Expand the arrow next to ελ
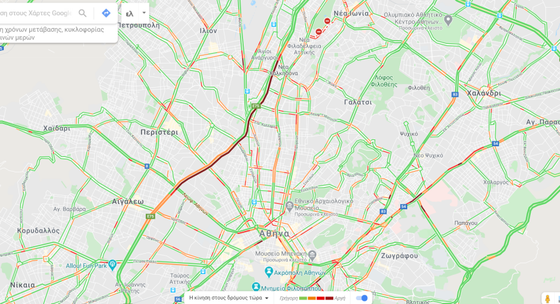The width and height of the screenshot is (560, 304). pyautogui.click(x=144, y=13)
